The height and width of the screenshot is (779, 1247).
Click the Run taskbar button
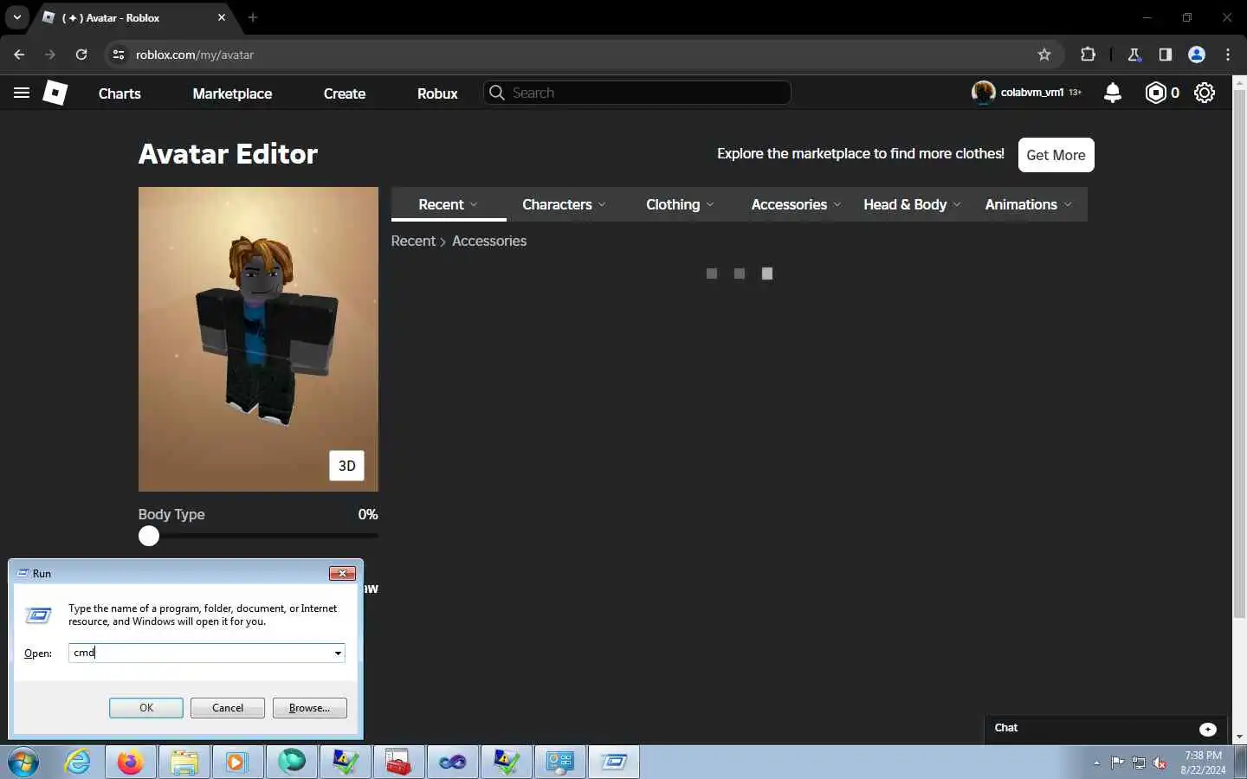pos(614,763)
